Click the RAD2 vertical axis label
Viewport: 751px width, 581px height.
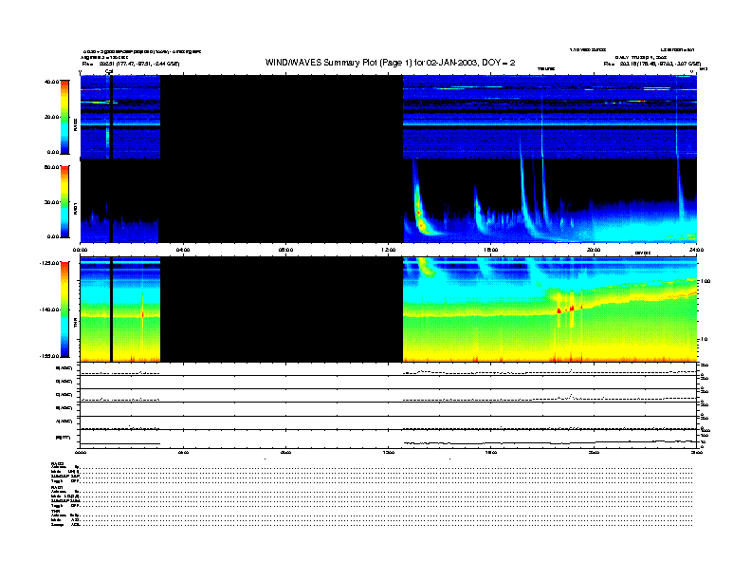coord(75,124)
